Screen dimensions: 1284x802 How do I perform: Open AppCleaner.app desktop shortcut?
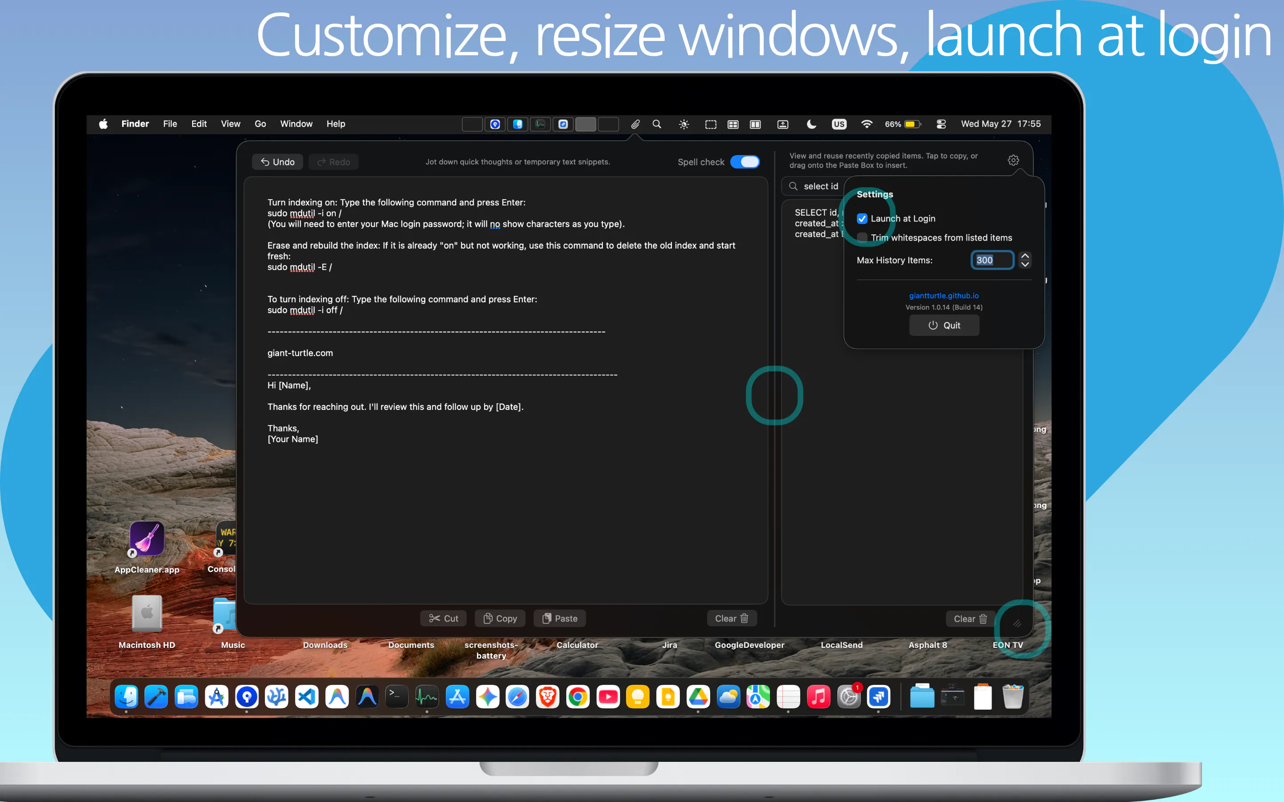pos(147,539)
